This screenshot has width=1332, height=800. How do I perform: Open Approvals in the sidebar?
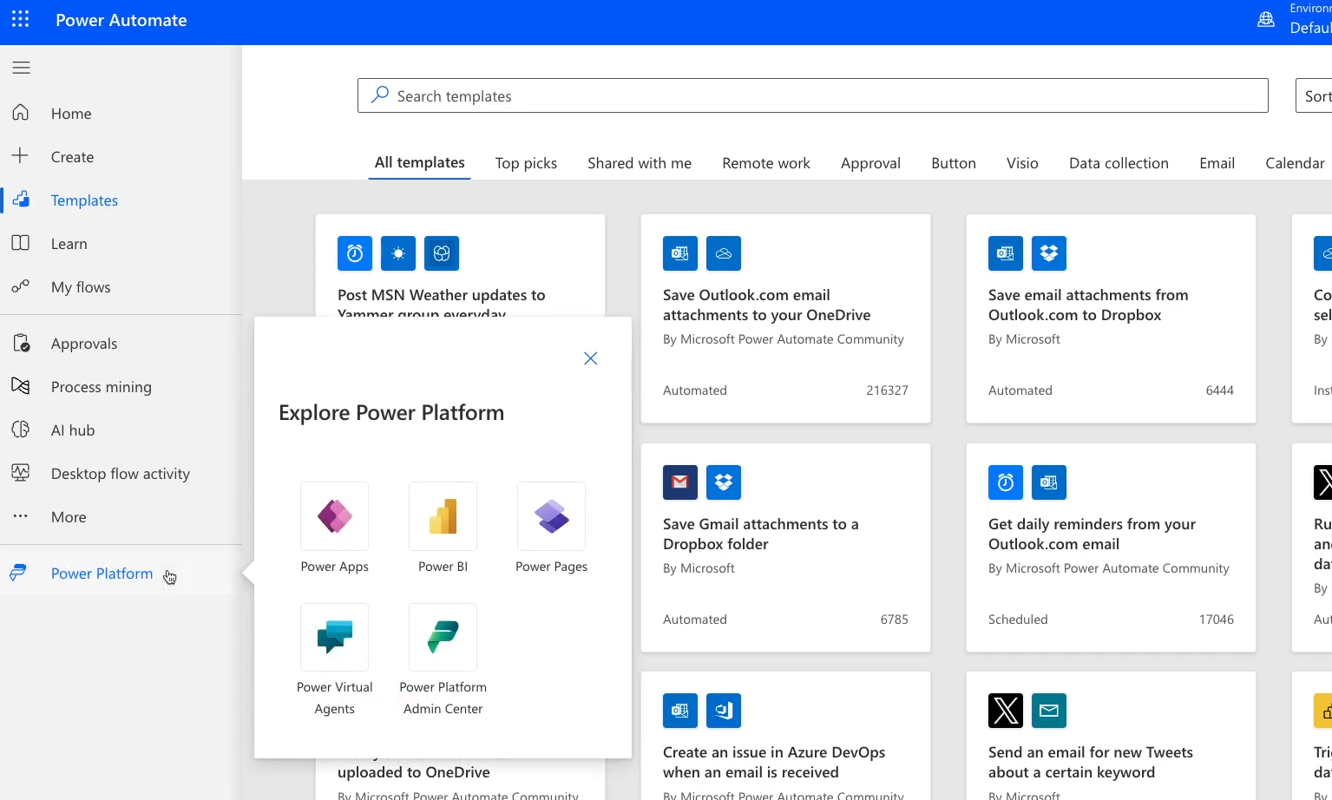coord(121,343)
